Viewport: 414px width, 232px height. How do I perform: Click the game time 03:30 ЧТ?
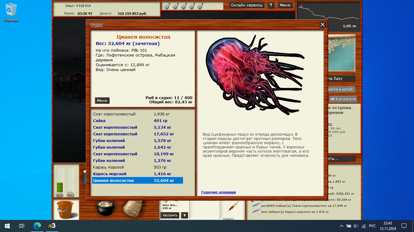pos(85,14)
